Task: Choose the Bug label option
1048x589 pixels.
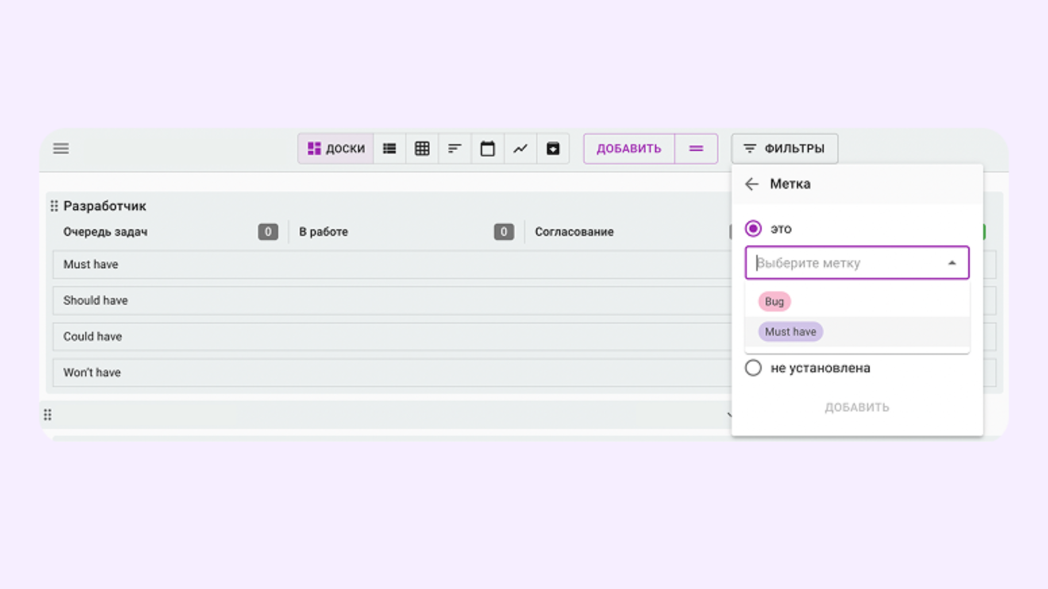Action: [x=774, y=302]
